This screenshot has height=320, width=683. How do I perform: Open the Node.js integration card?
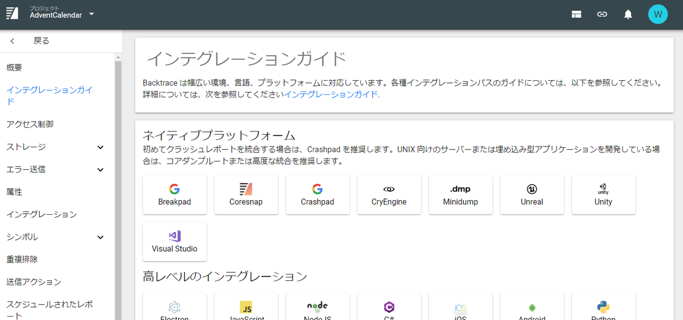pos(318,307)
